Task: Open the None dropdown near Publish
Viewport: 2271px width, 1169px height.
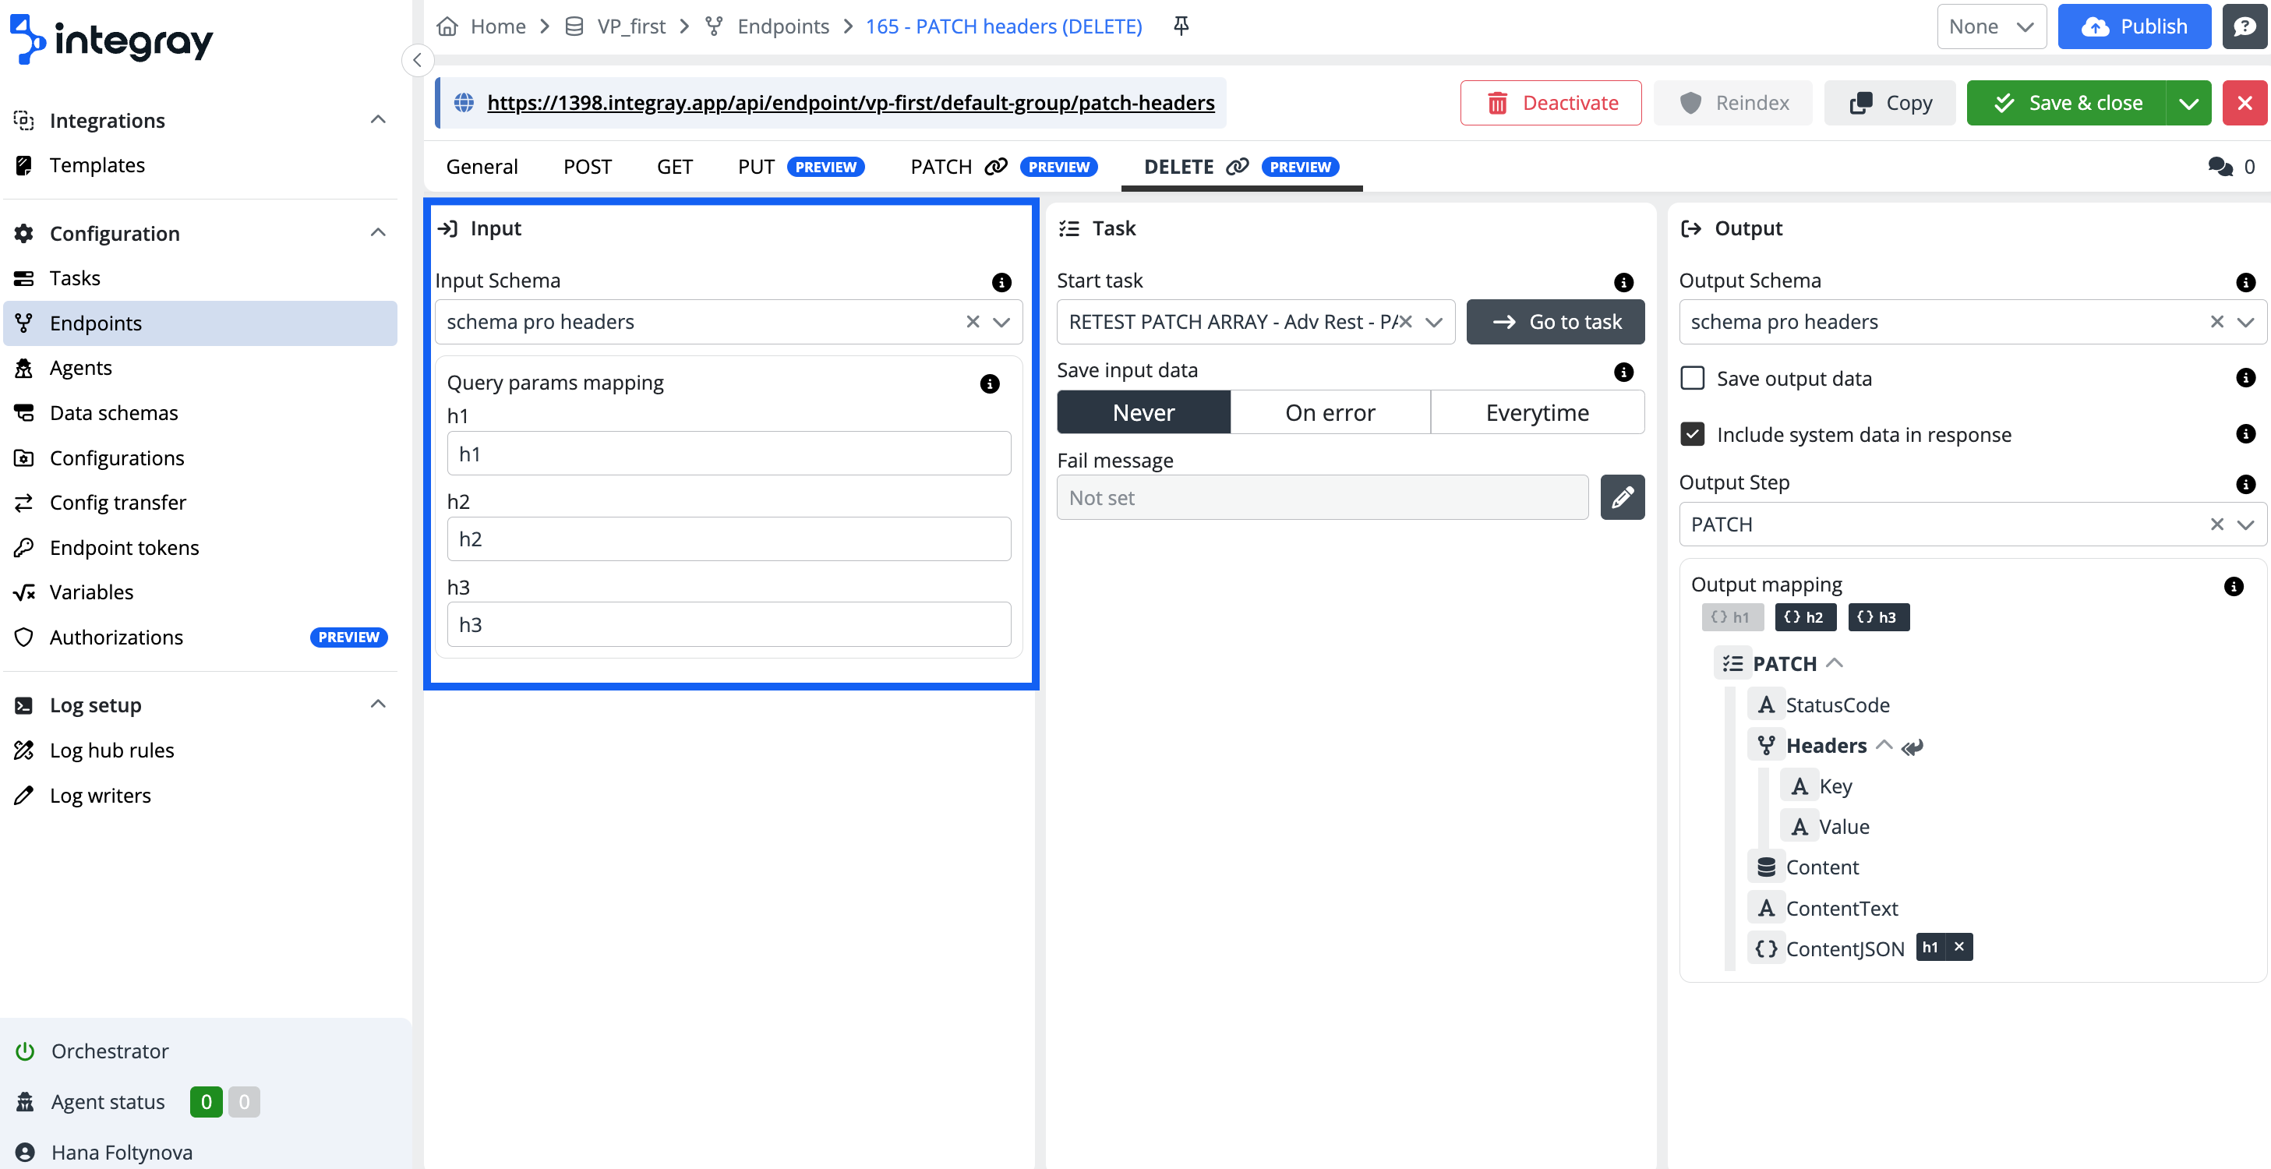Action: pyautogui.click(x=1990, y=26)
